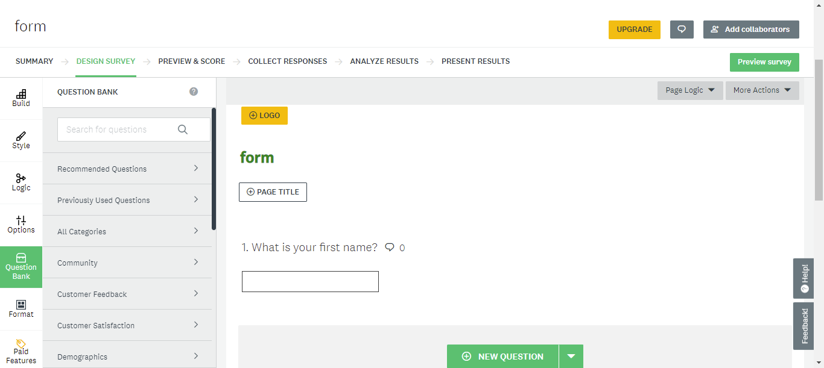Open the New Question dropdown arrow

[x=571, y=357]
